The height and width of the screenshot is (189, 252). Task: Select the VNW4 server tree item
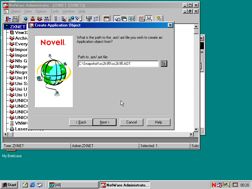tap(19, 123)
